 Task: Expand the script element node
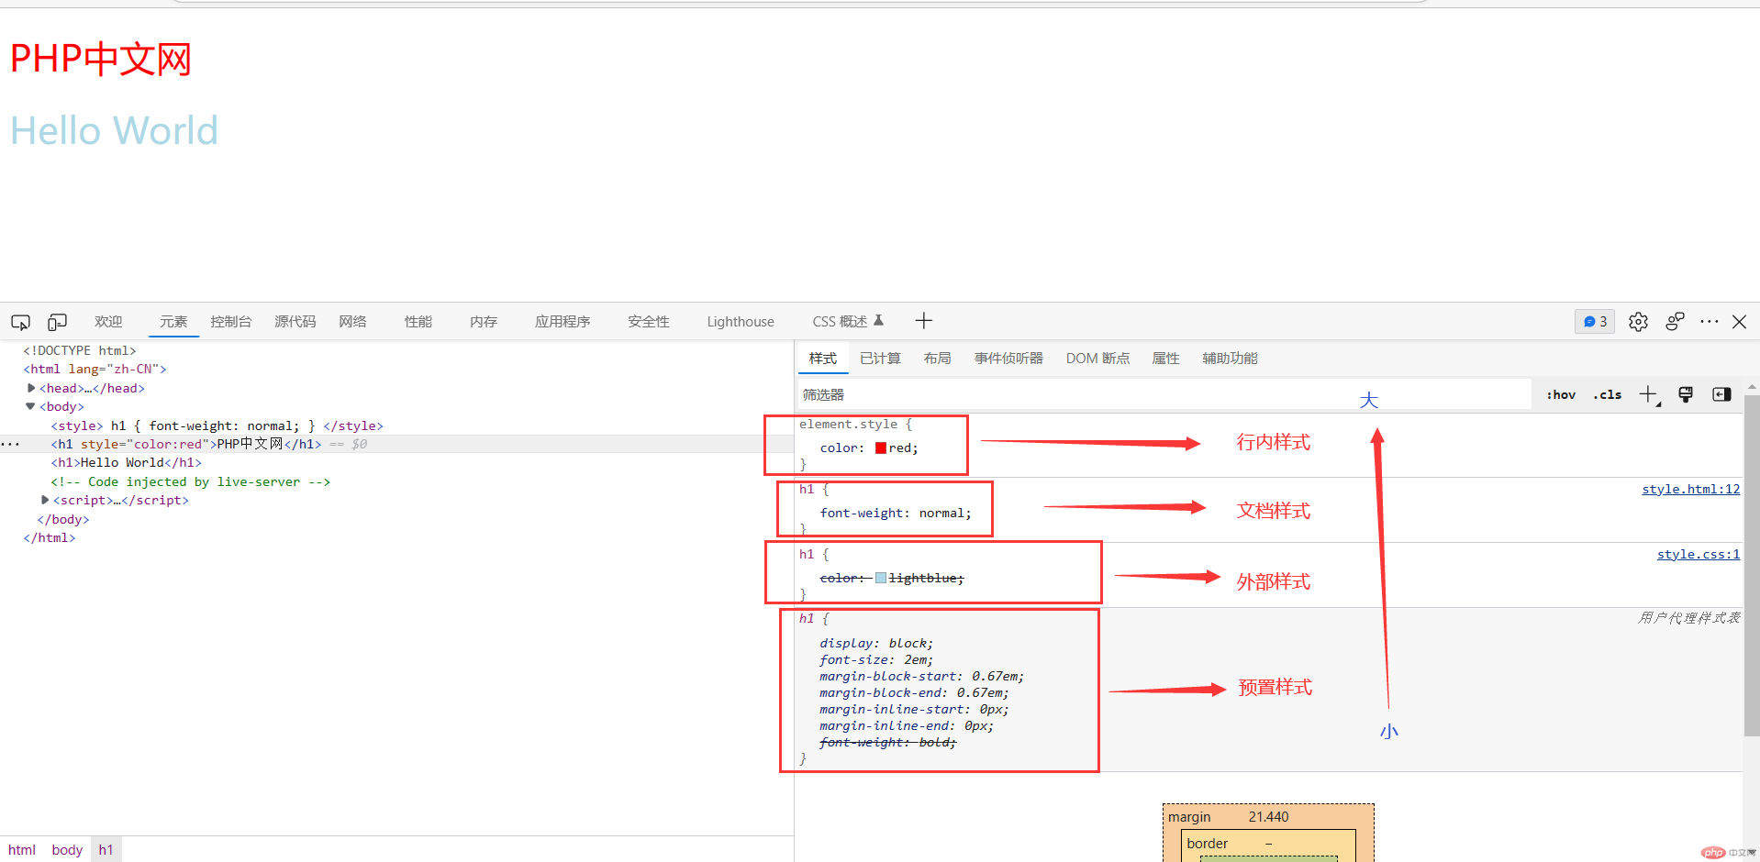point(45,500)
